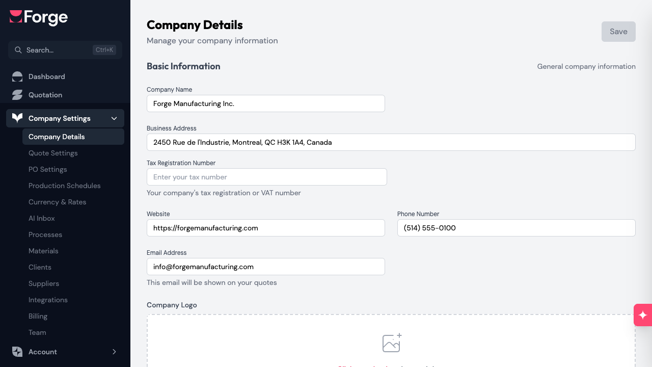
Task: Click the Dashboard sidebar icon
Action: 17,76
